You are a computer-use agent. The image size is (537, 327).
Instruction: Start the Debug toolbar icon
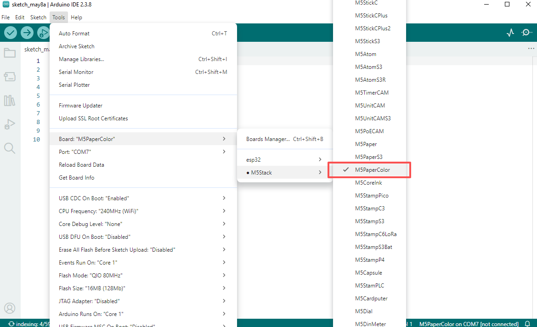[x=43, y=33]
